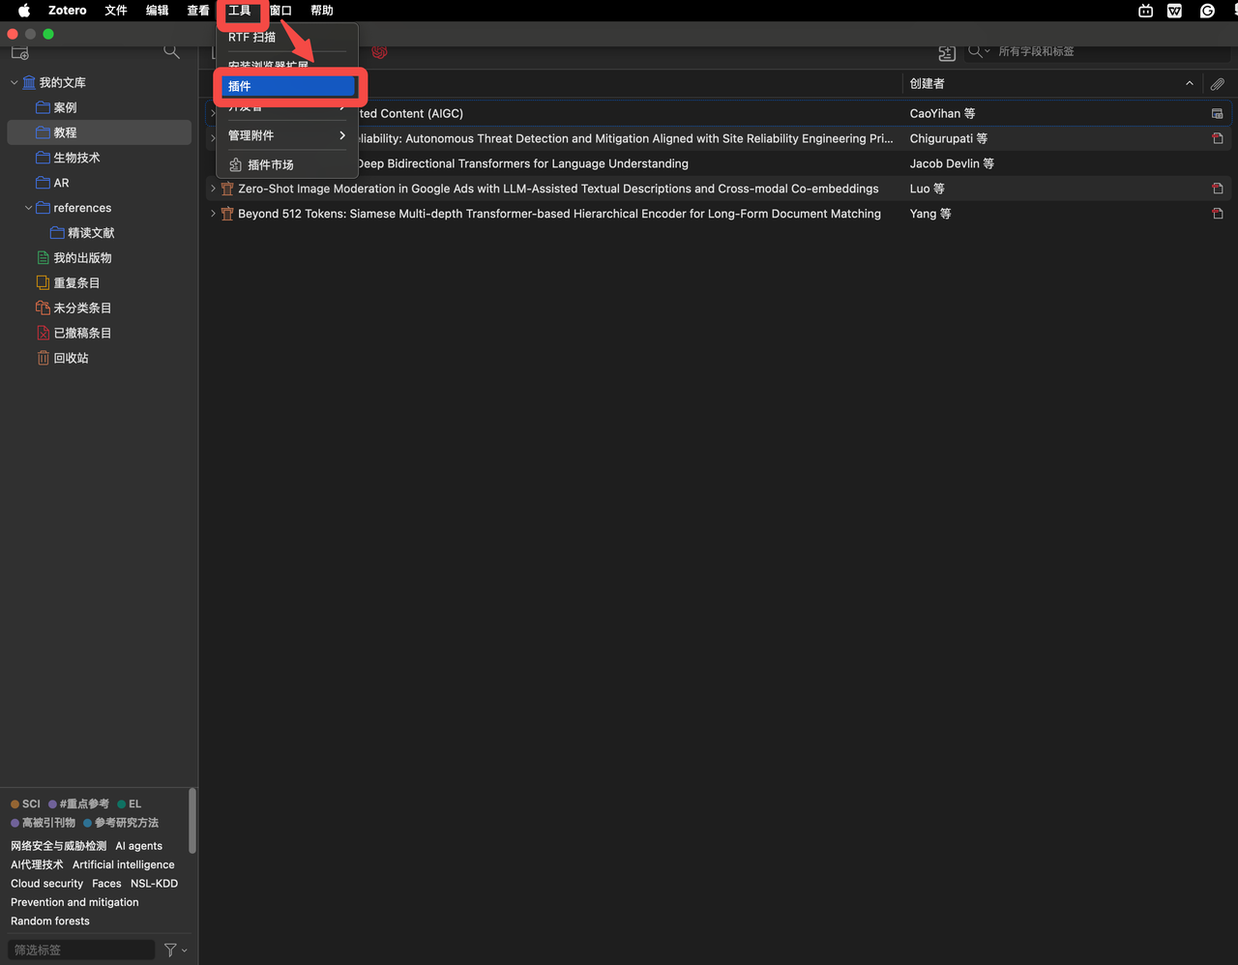Select the 精读文献 subcollection

coord(99,233)
